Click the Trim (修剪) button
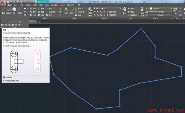This screenshot has width=185, height=113. tap(50, 9)
